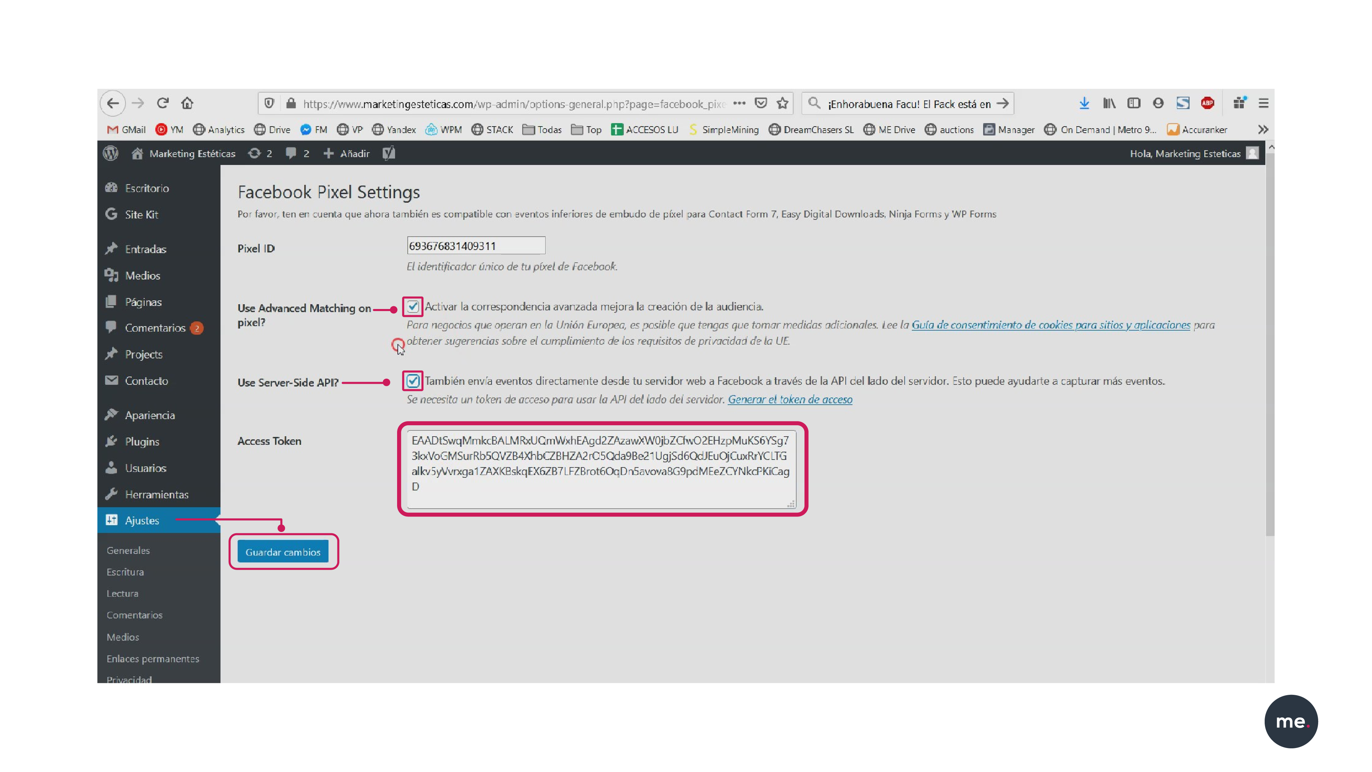Click the padlock site security icon

coord(291,103)
